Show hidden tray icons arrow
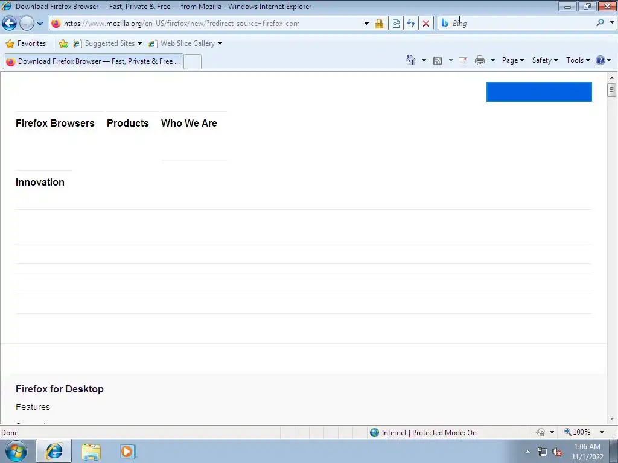618x463 pixels. (x=527, y=452)
